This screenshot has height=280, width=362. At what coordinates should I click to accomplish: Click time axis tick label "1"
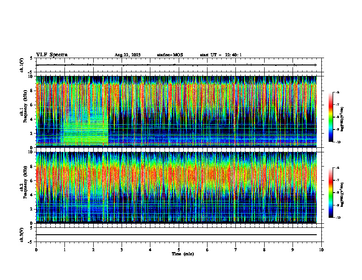click(x=64, y=250)
